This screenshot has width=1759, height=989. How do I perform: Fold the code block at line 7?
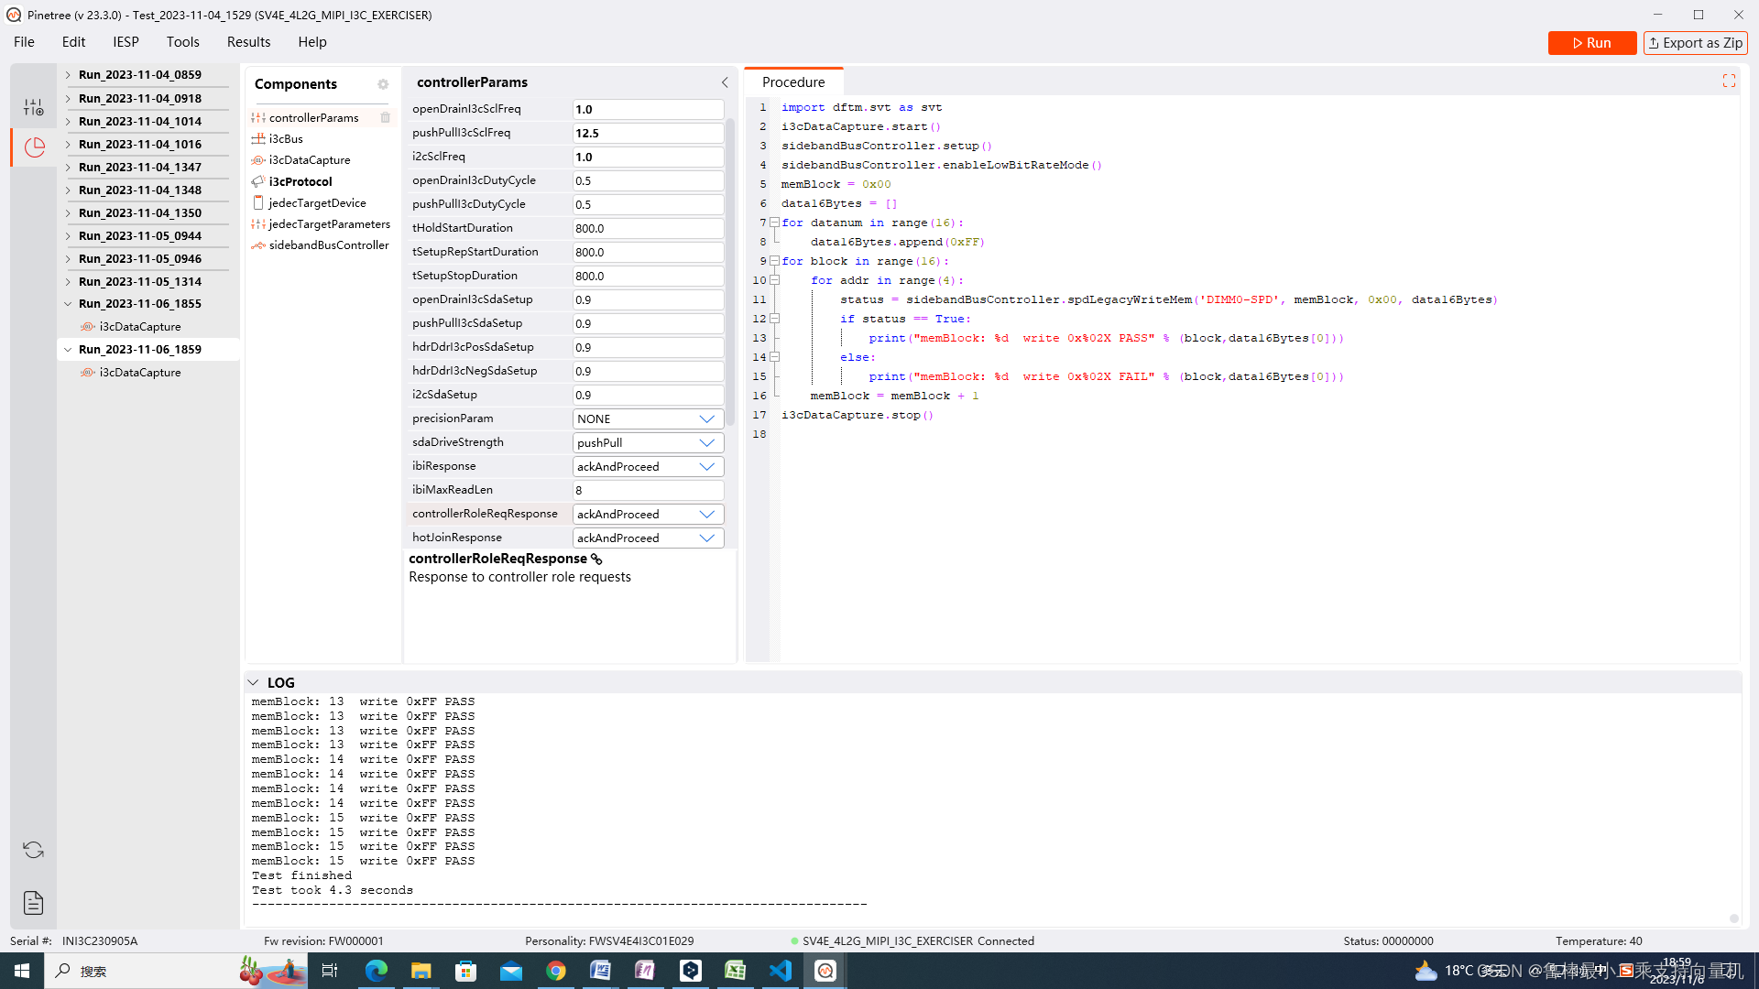point(774,223)
